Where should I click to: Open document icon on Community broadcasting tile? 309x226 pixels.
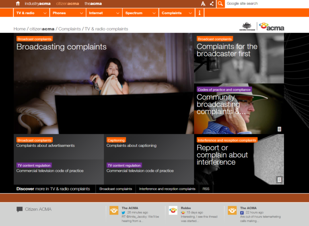[x=279, y=129]
